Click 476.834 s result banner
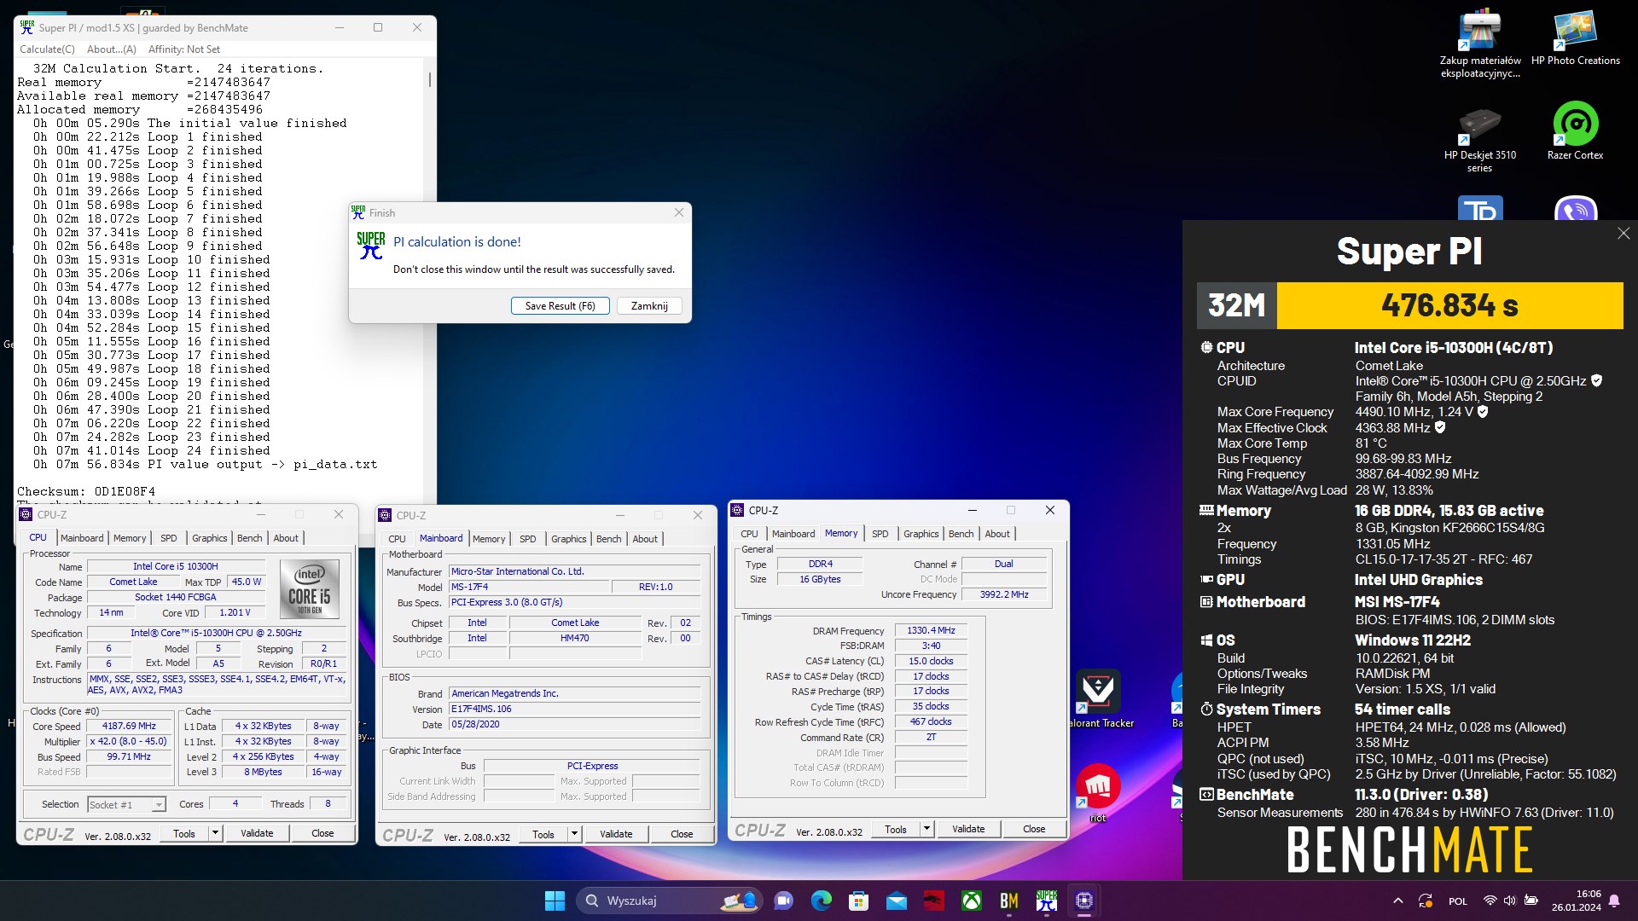This screenshot has height=921, width=1638. 1449,305
